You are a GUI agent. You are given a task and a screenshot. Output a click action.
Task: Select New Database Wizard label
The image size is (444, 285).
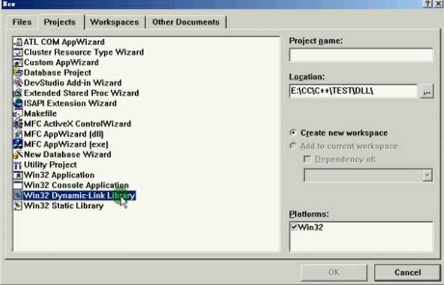[68, 154]
